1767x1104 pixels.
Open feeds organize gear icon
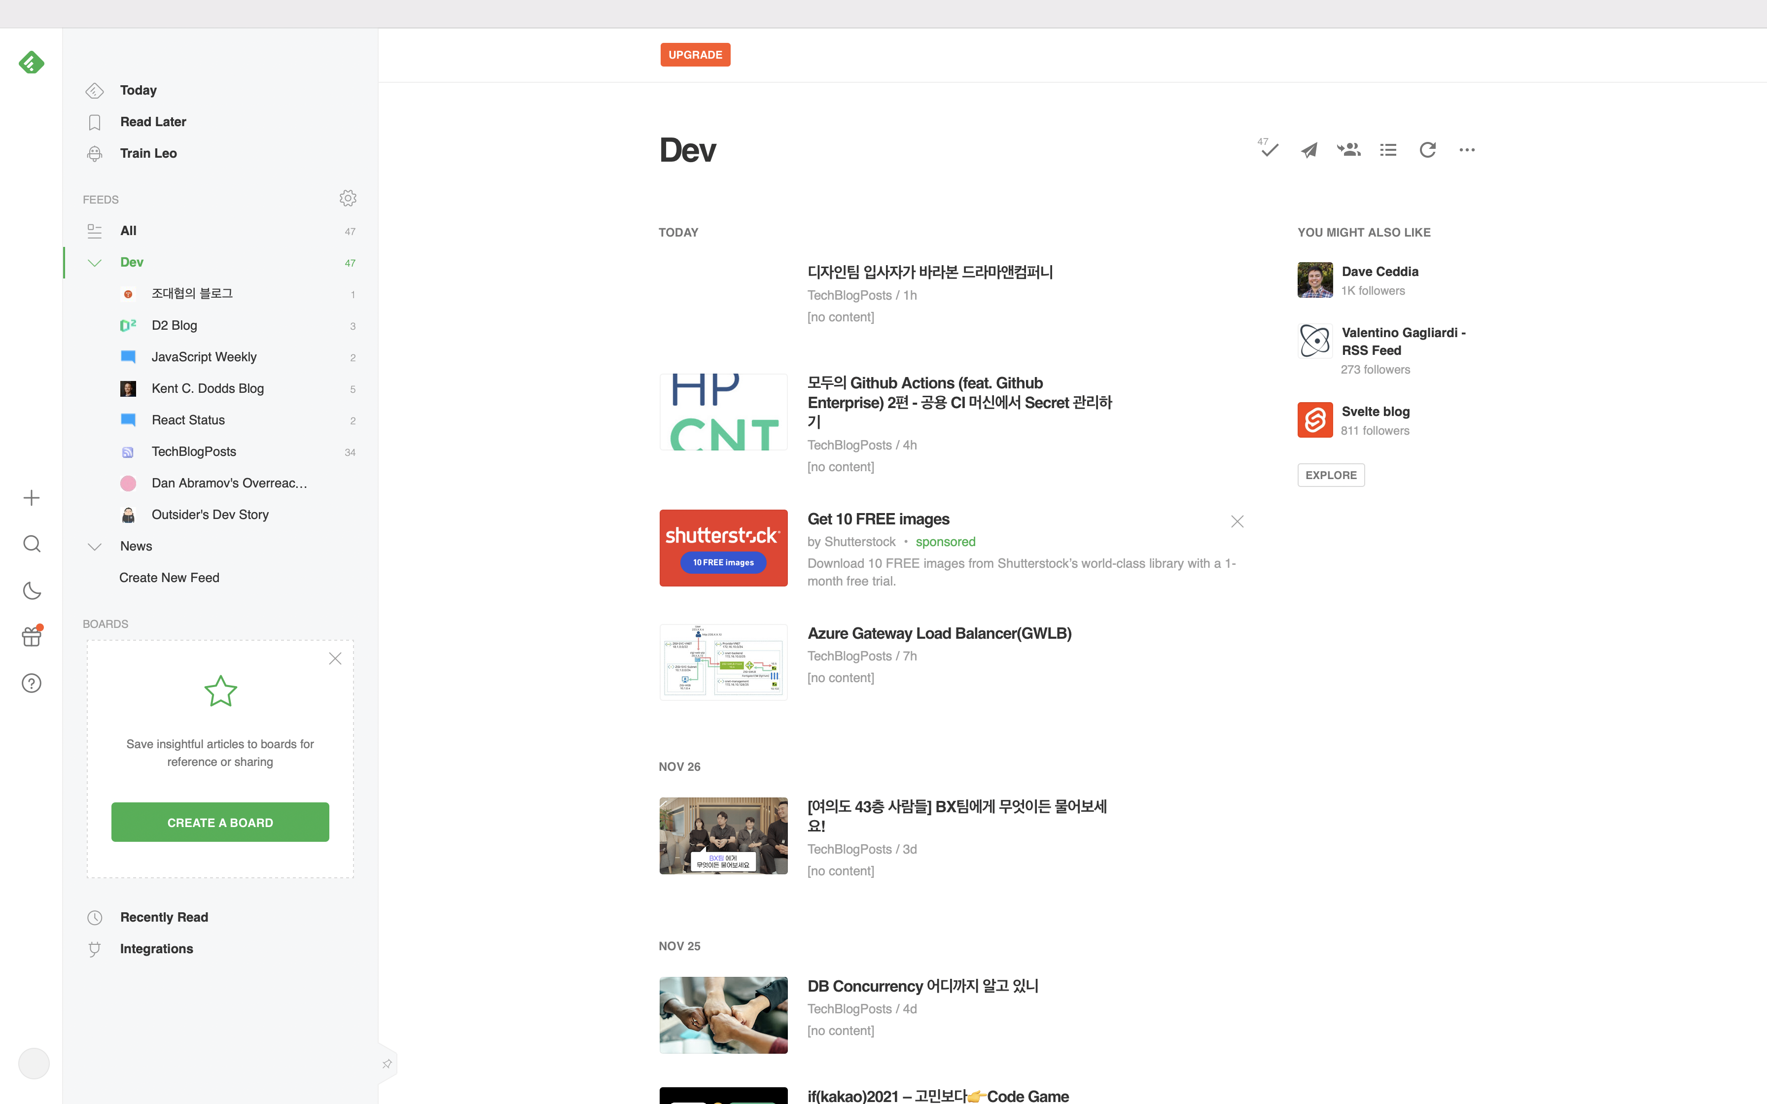[348, 199]
